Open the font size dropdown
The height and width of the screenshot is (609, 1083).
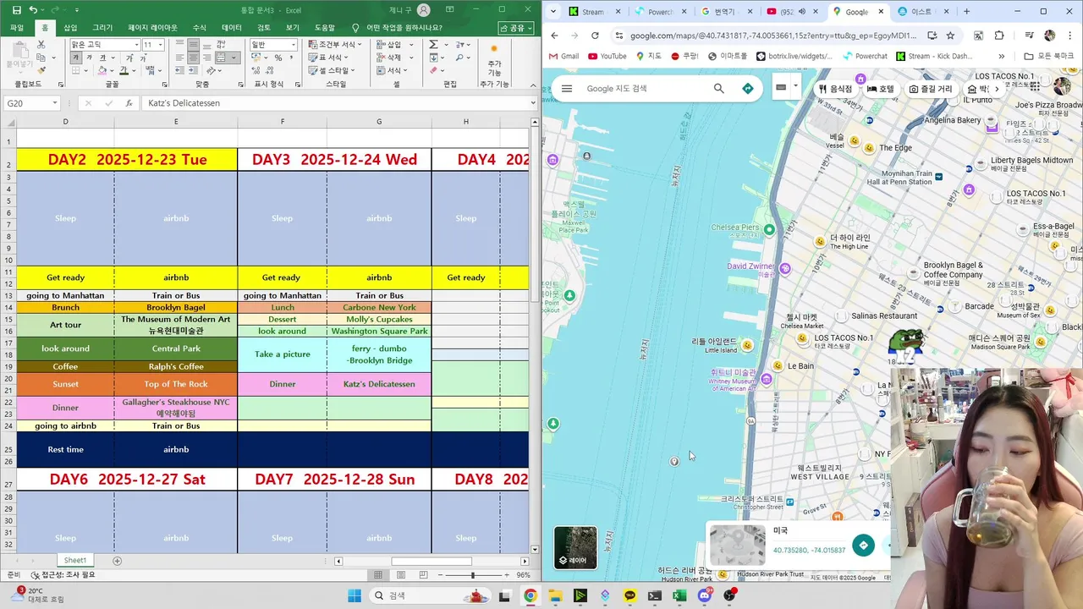pos(160,45)
